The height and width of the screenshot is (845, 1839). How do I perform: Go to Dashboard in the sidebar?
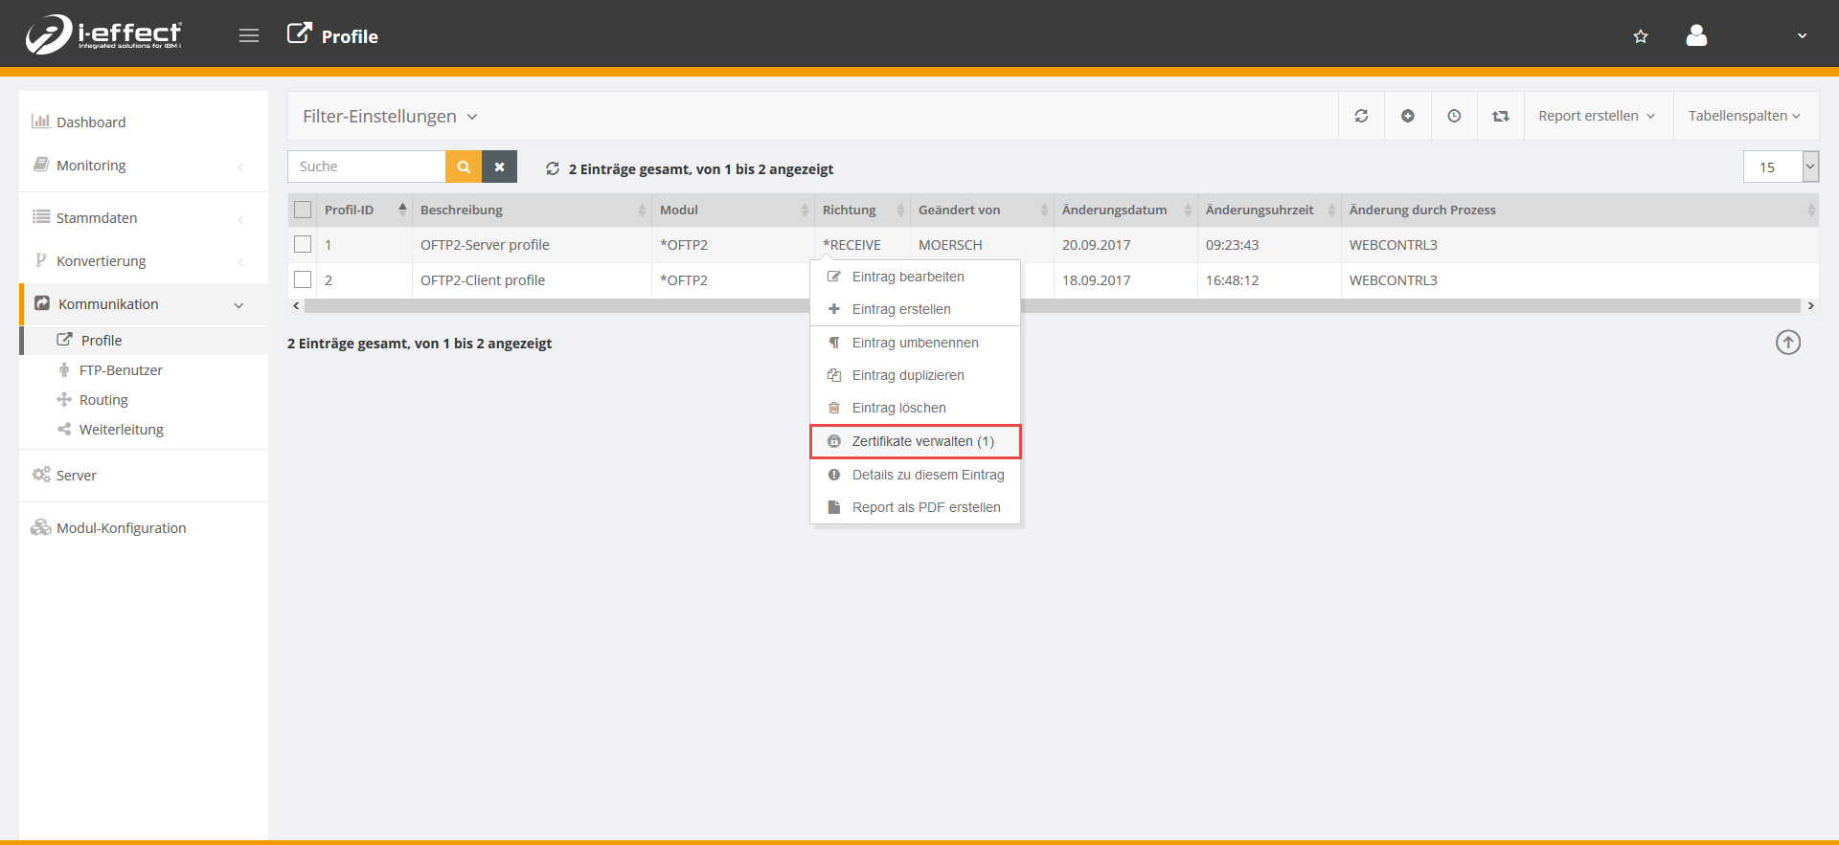pyautogui.click(x=91, y=122)
